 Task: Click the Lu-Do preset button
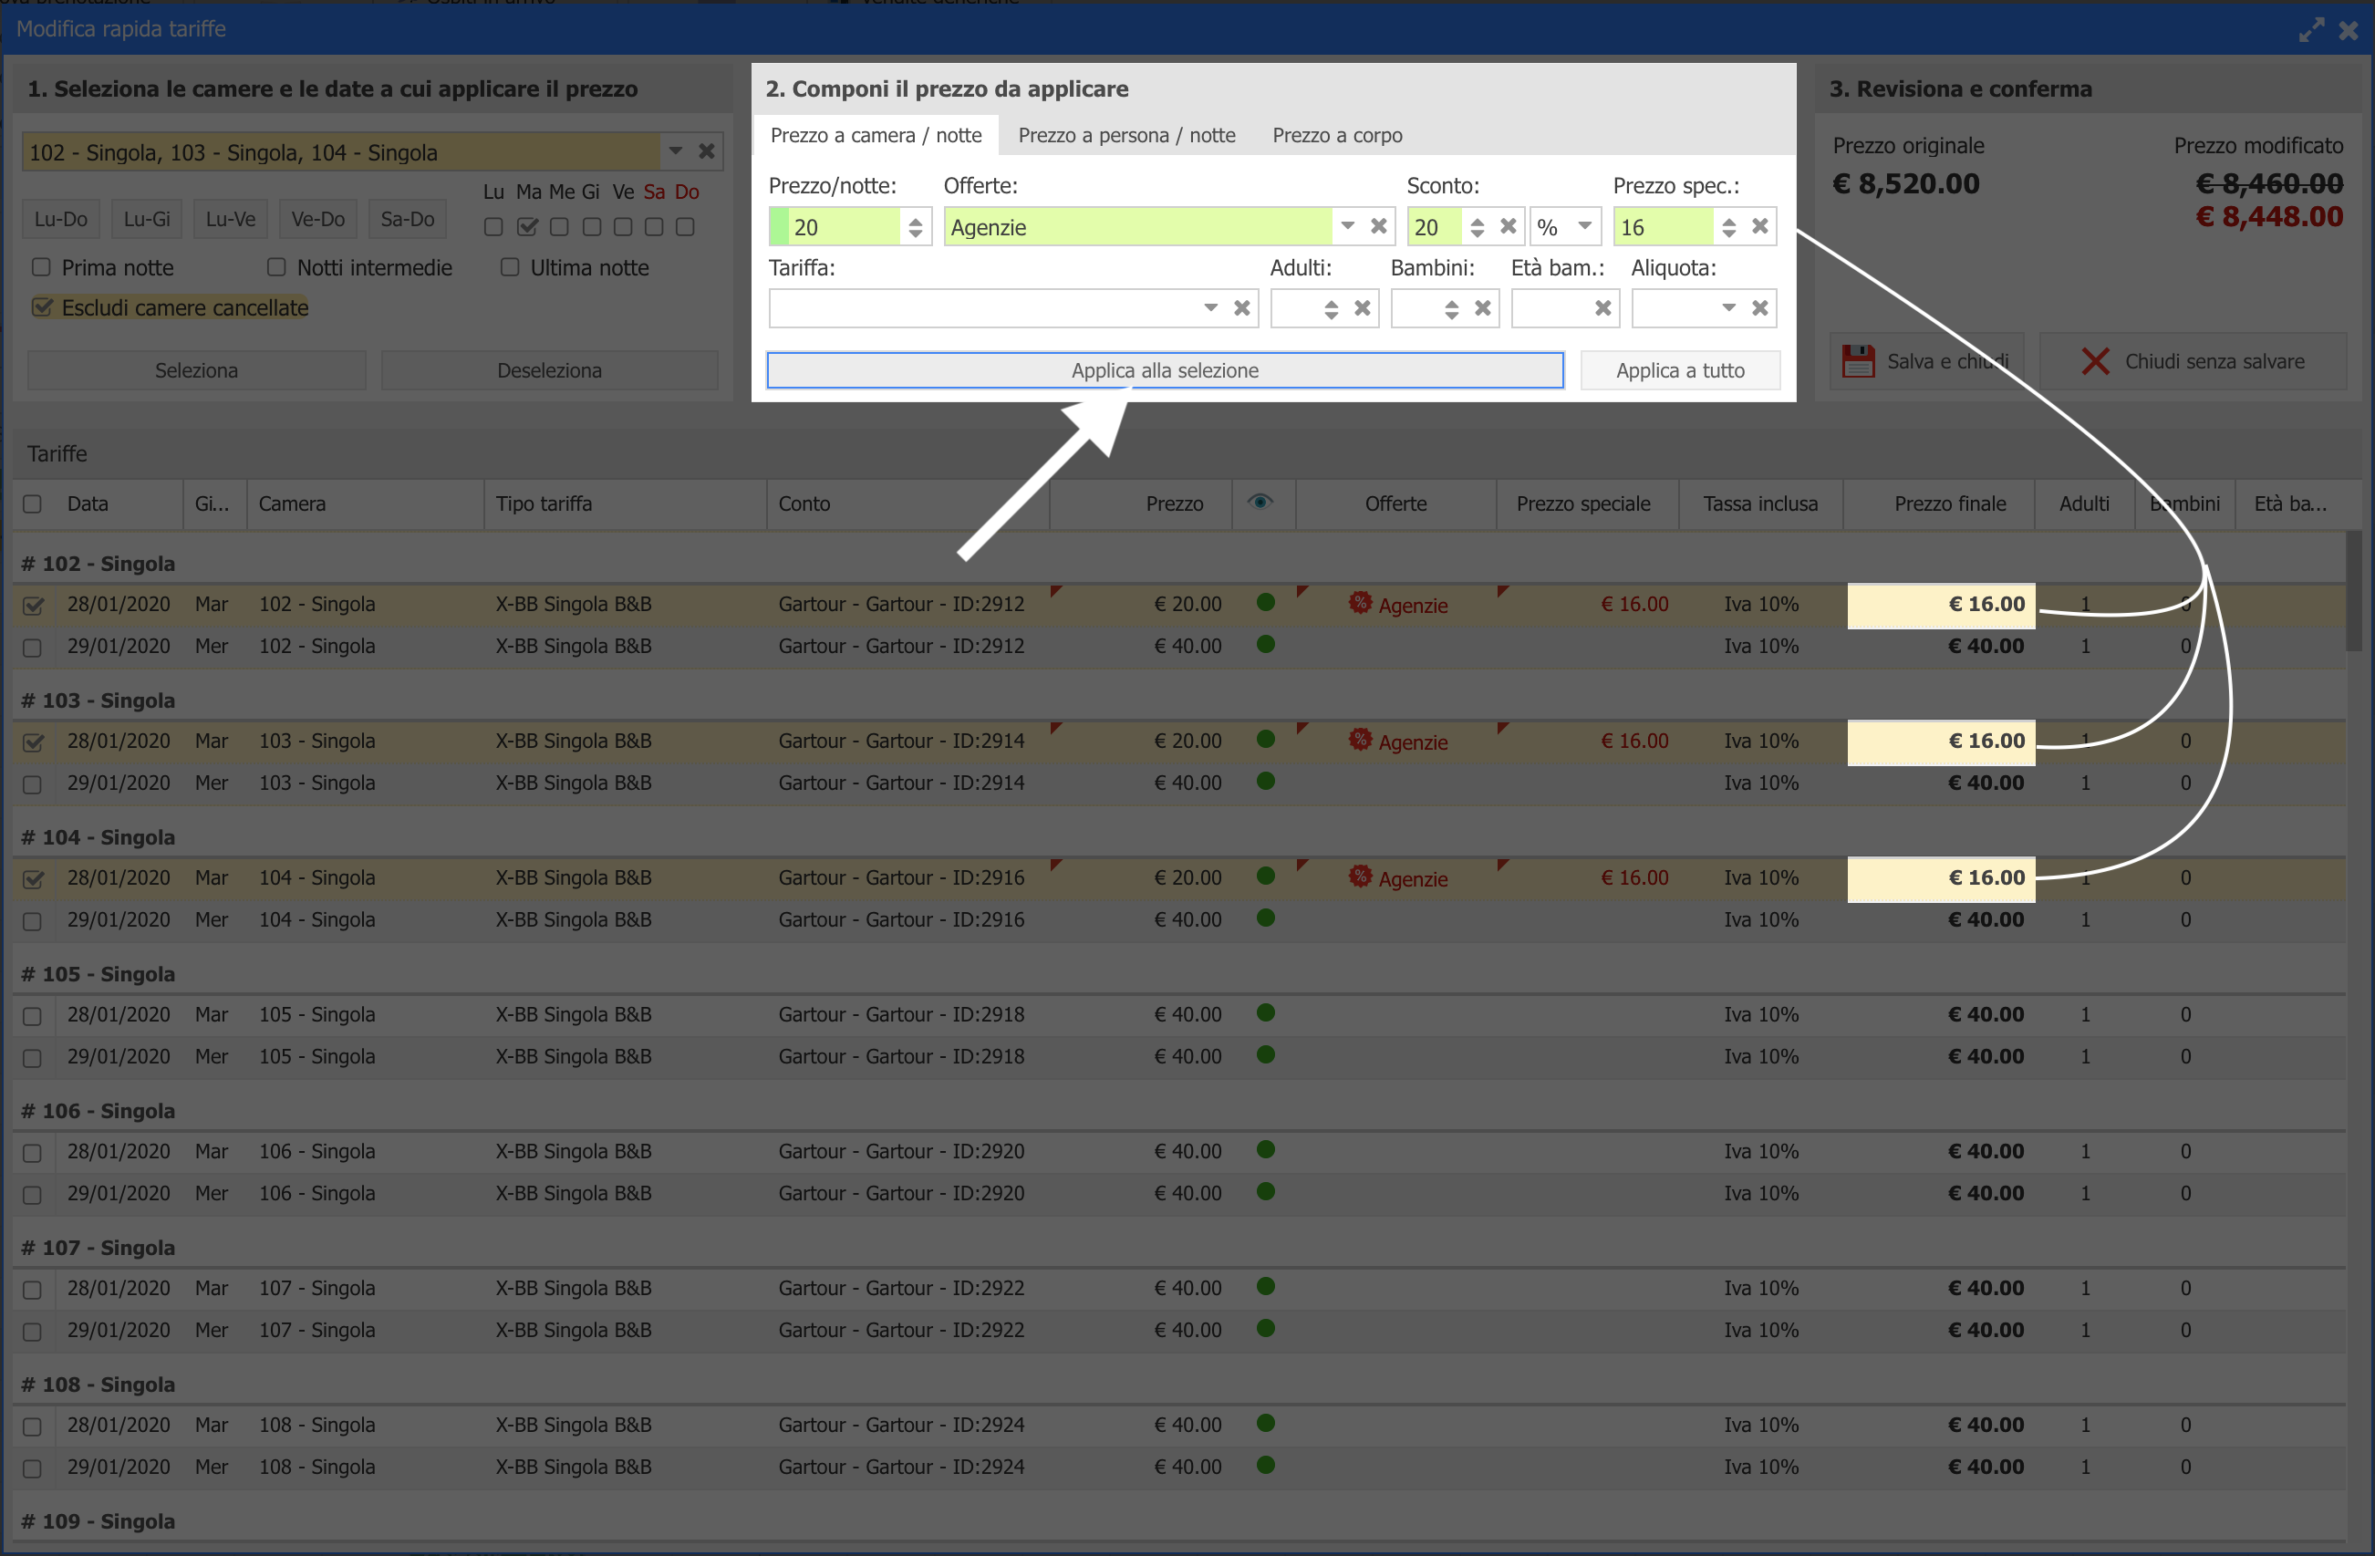tap(61, 219)
